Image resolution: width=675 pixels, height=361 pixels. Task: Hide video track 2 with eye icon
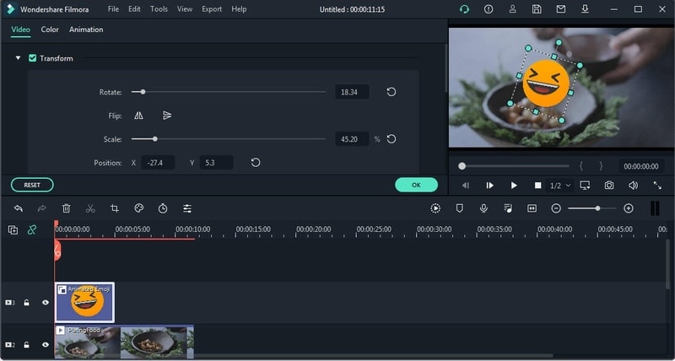46,345
